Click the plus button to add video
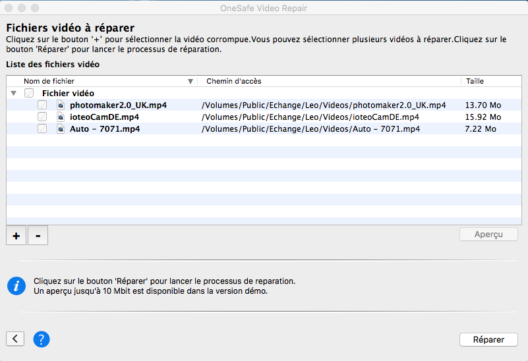Viewport: 528px width, 361px height. click(x=16, y=235)
